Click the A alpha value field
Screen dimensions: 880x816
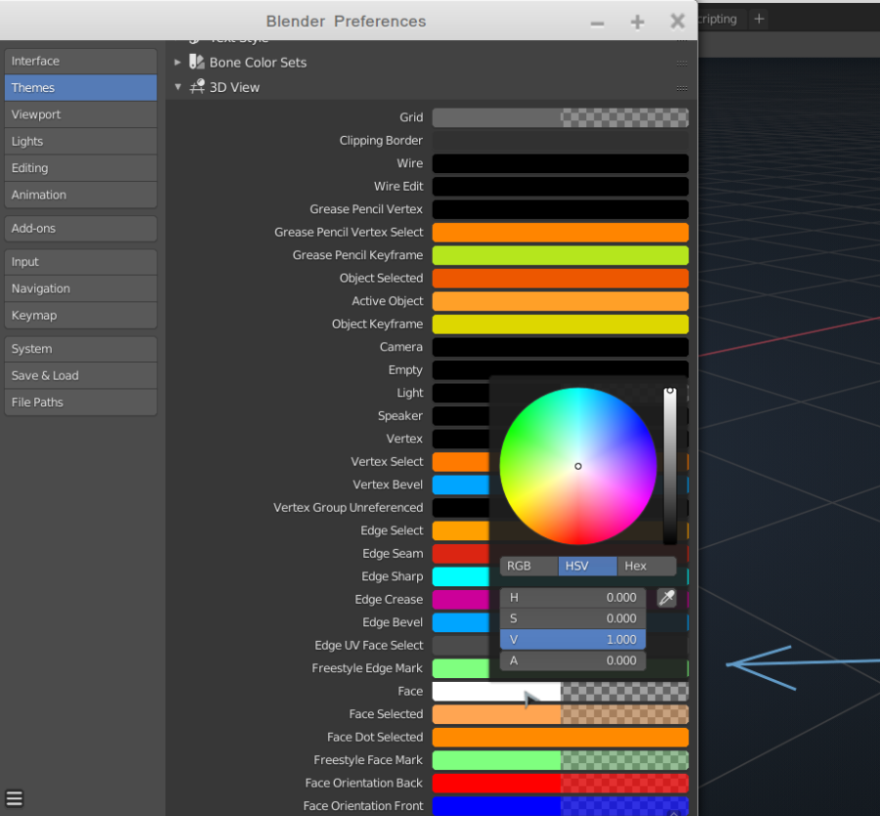tap(573, 660)
